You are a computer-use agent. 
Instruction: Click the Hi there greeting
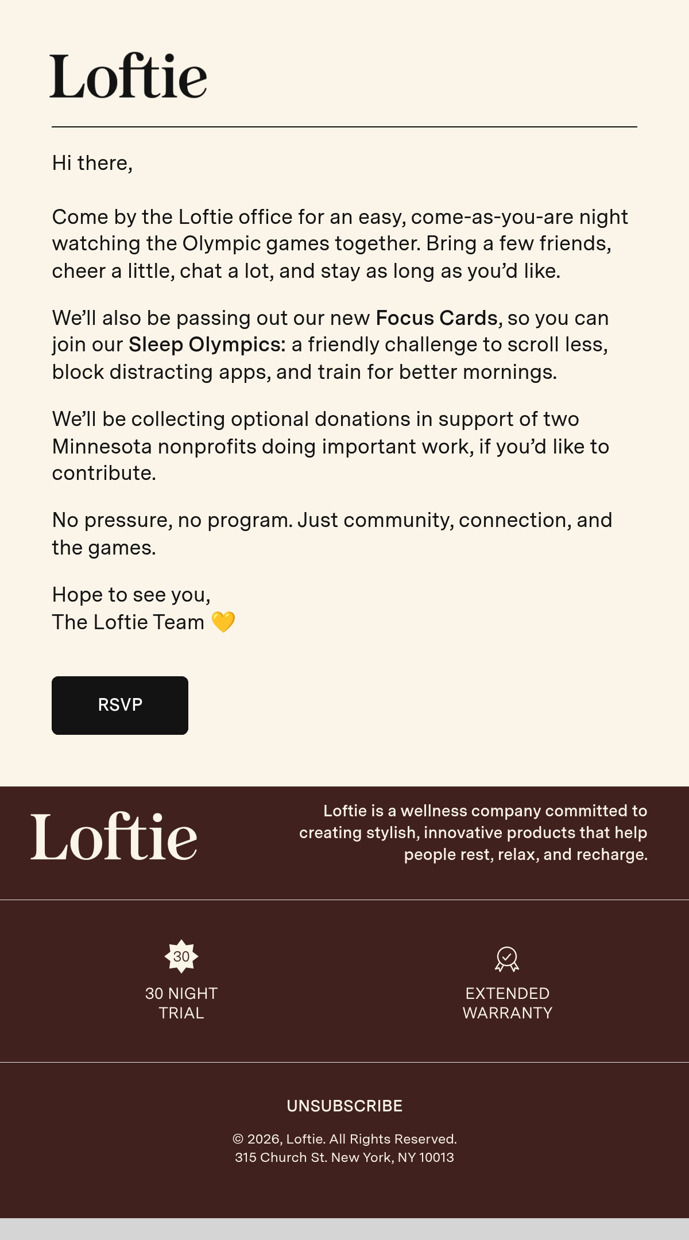pos(92,163)
